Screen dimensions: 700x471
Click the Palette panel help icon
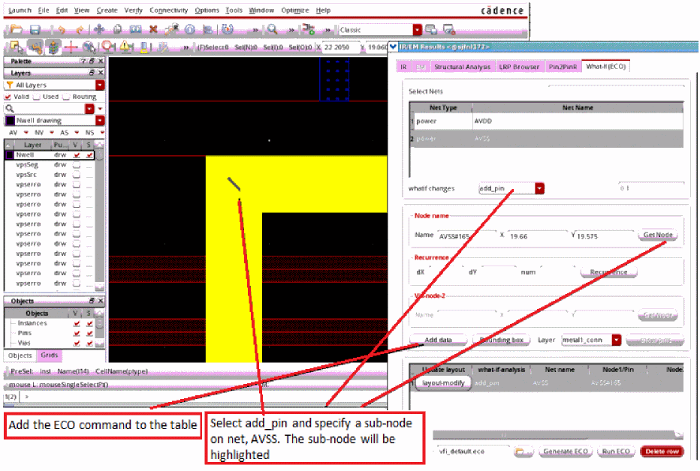click(x=83, y=61)
